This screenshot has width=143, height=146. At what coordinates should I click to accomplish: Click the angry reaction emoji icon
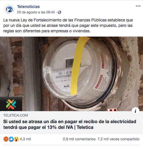6,139
